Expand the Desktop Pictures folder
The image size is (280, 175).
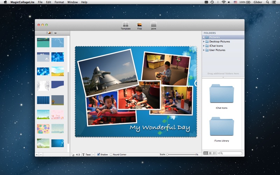(x=204, y=42)
